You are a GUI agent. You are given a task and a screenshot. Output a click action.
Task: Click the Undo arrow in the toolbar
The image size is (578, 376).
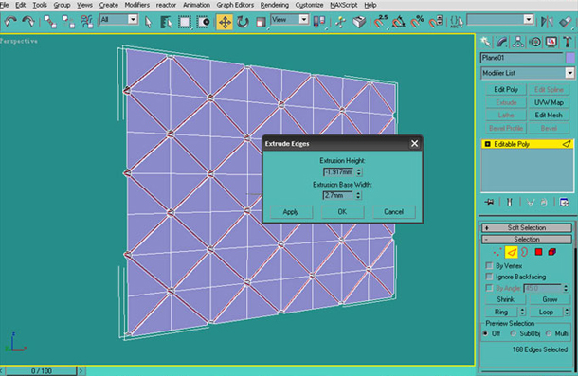10,22
